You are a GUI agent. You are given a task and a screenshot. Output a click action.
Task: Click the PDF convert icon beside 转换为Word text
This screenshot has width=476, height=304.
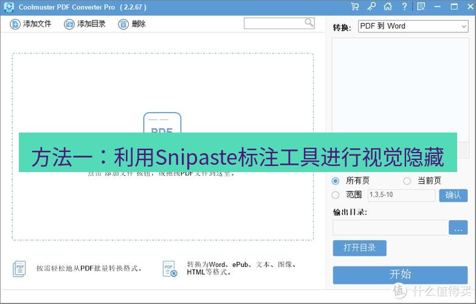coord(170,269)
